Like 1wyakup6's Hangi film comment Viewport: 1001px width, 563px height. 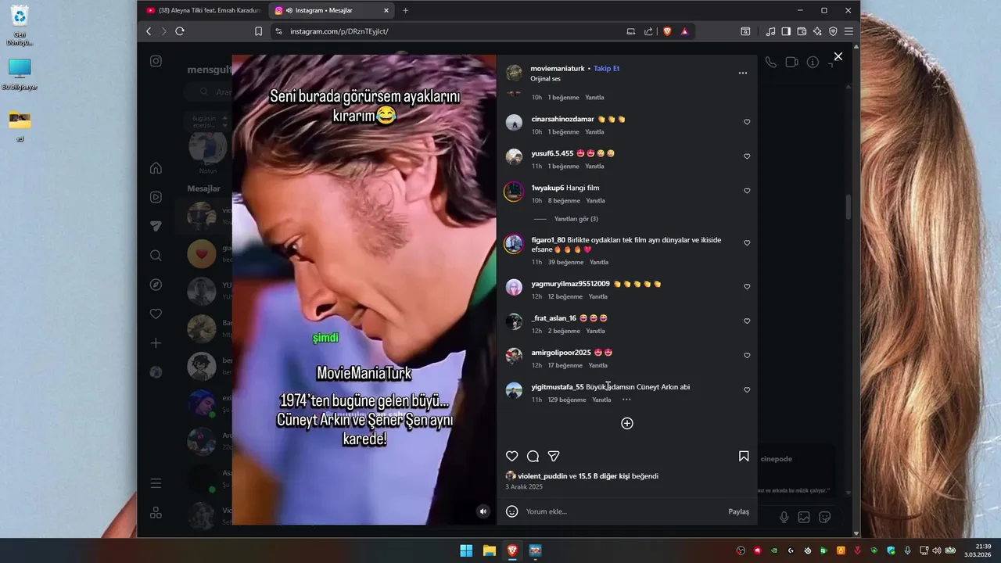click(x=747, y=191)
